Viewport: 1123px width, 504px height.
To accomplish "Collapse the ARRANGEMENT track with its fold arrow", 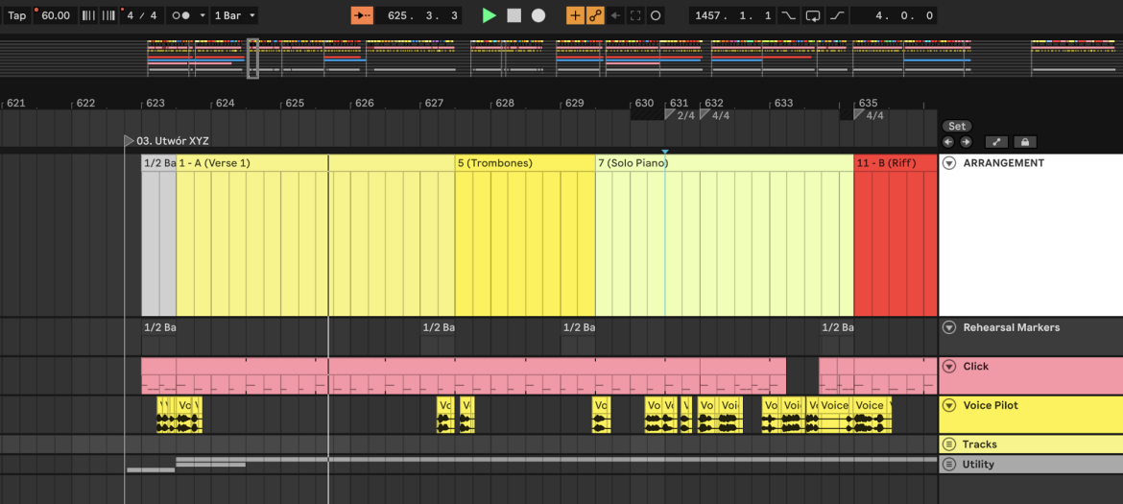I will (x=949, y=163).
